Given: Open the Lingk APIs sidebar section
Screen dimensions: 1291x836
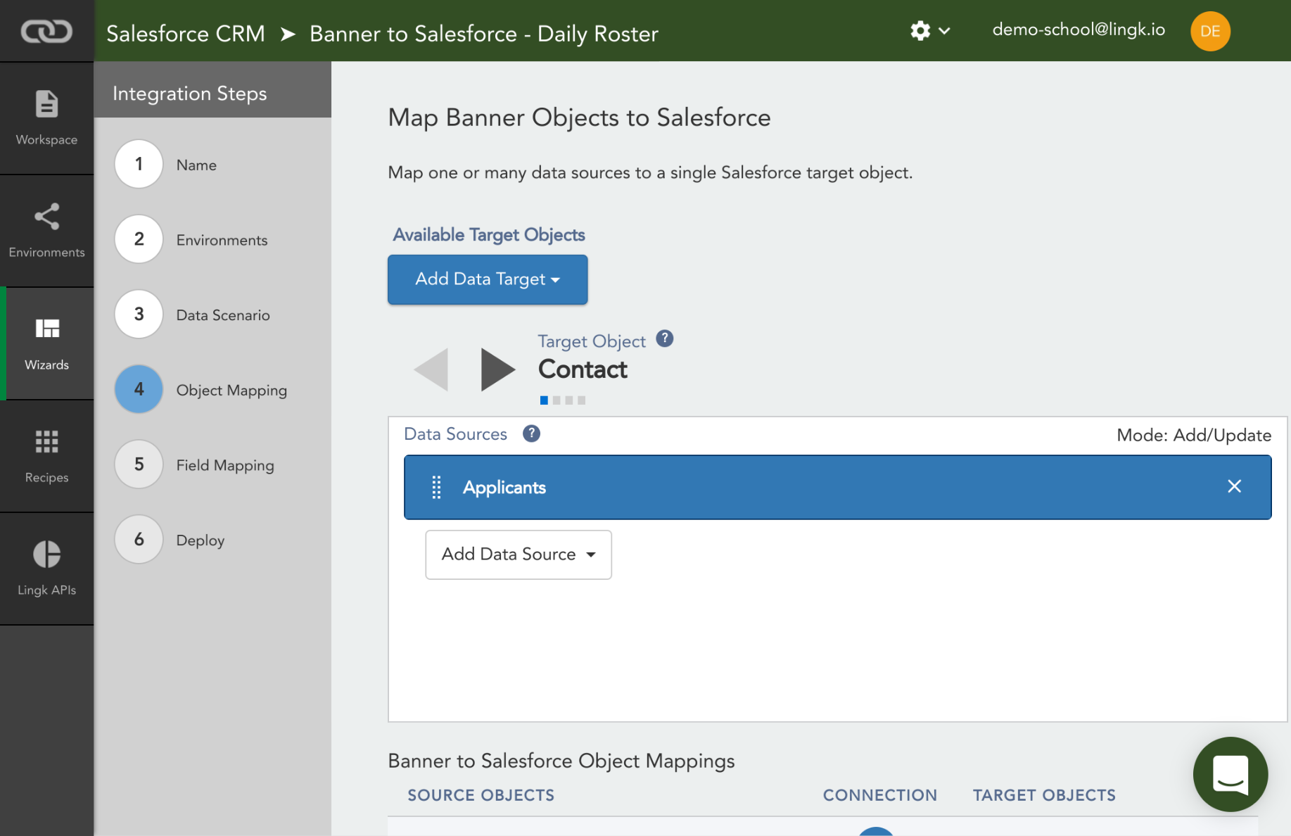Looking at the screenshot, I should pyautogui.click(x=46, y=569).
